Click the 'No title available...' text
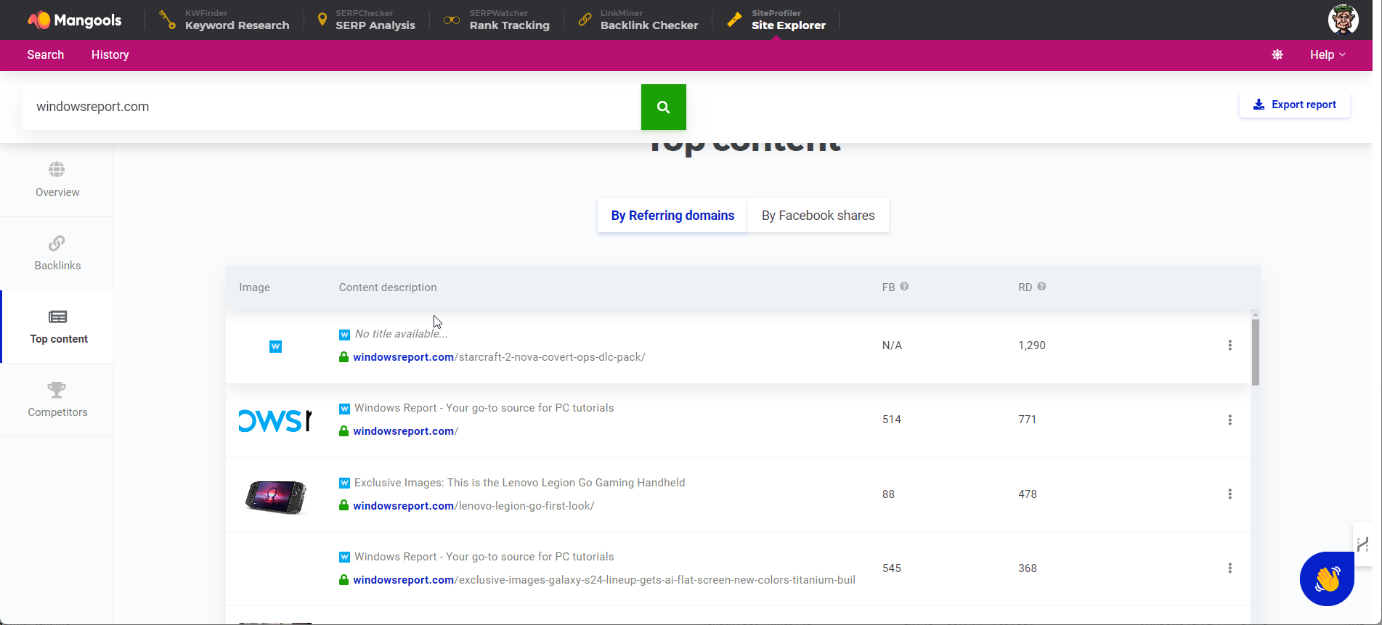Image resolution: width=1382 pixels, height=625 pixels. point(401,334)
